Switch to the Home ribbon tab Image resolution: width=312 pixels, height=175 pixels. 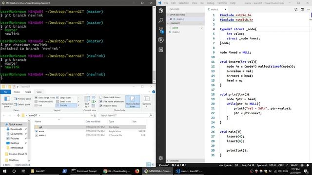pyautogui.click(x=17, y=92)
